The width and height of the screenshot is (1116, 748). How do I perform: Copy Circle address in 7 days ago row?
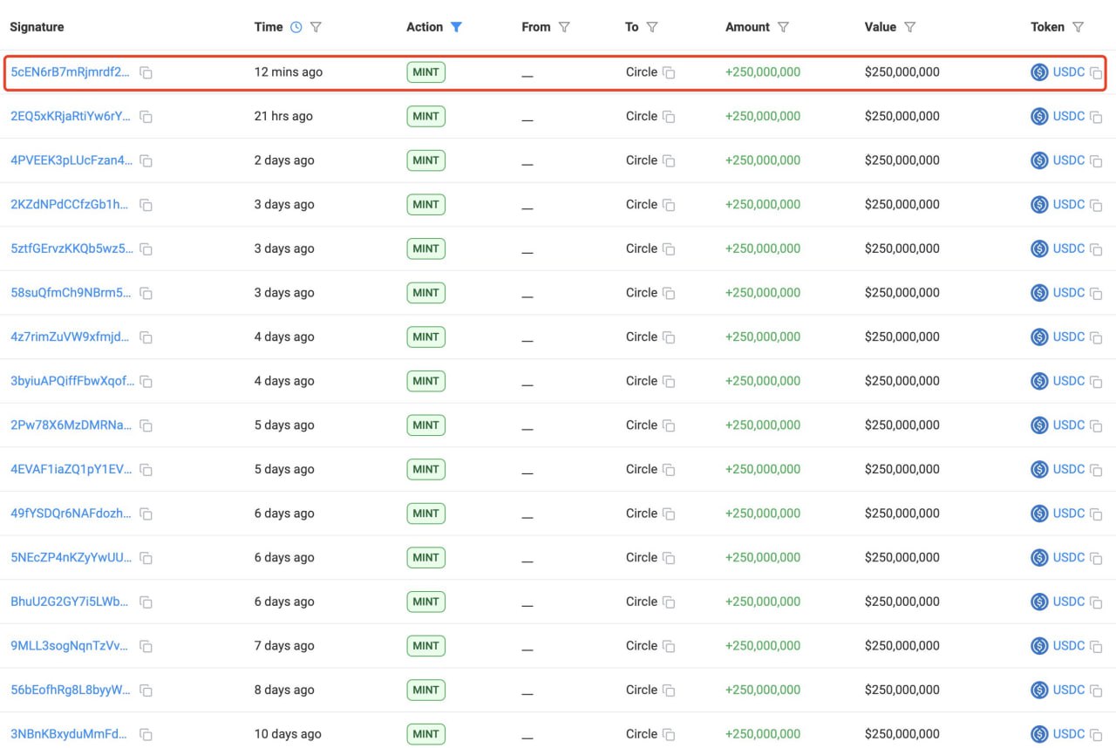point(669,647)
